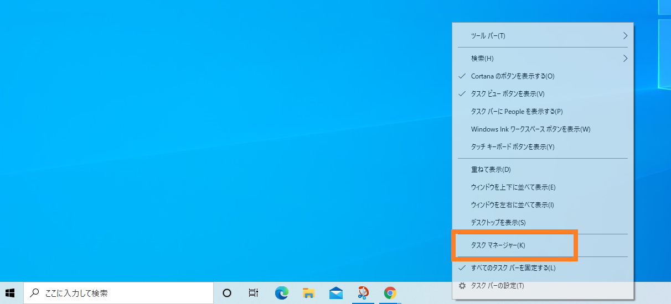Viewport: 671px width, 304px height.
Task: Enable タッチ キーボード ボタンを表示
Action: pyautogui.click(x=543, y=146)
